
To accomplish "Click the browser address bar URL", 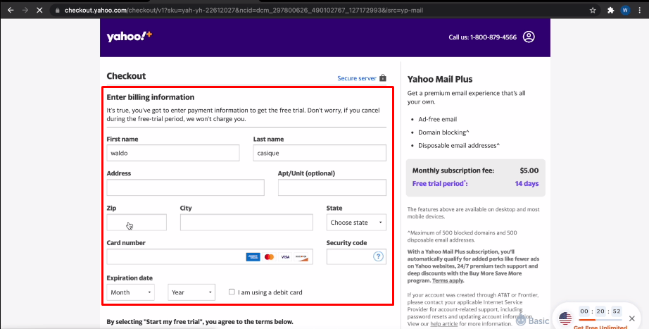I will click(244, 11).
